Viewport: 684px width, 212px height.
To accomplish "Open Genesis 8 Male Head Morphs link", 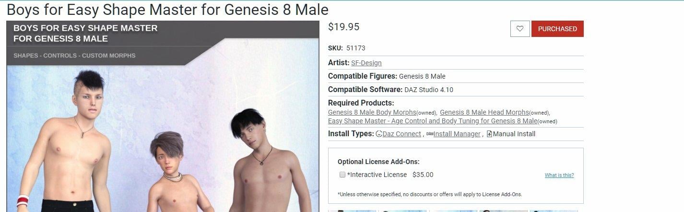I will coord(484,112).
